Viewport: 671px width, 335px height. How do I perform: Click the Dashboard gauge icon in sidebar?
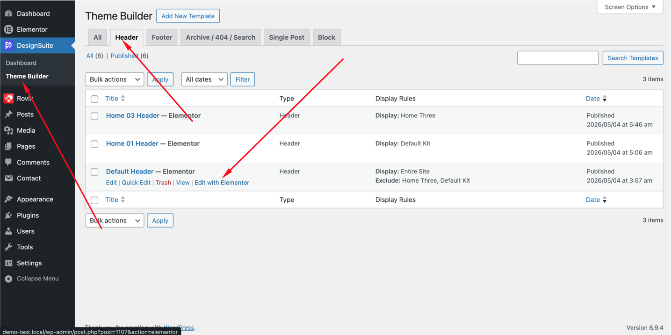[8, 14]
